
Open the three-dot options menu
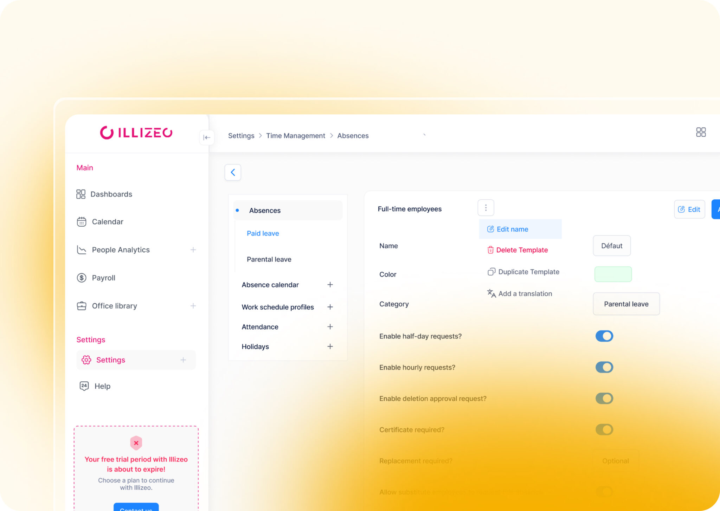(486, 208)
